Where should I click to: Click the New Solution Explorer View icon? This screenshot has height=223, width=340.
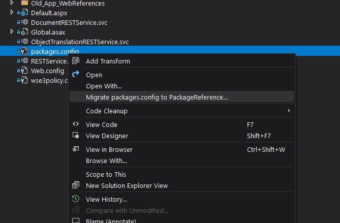tap(76, 185)
